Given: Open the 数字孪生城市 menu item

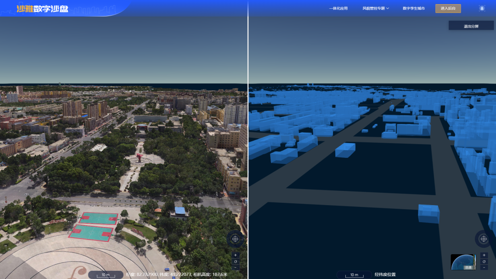Looking at the screenshot, I should tap(413, 9).
